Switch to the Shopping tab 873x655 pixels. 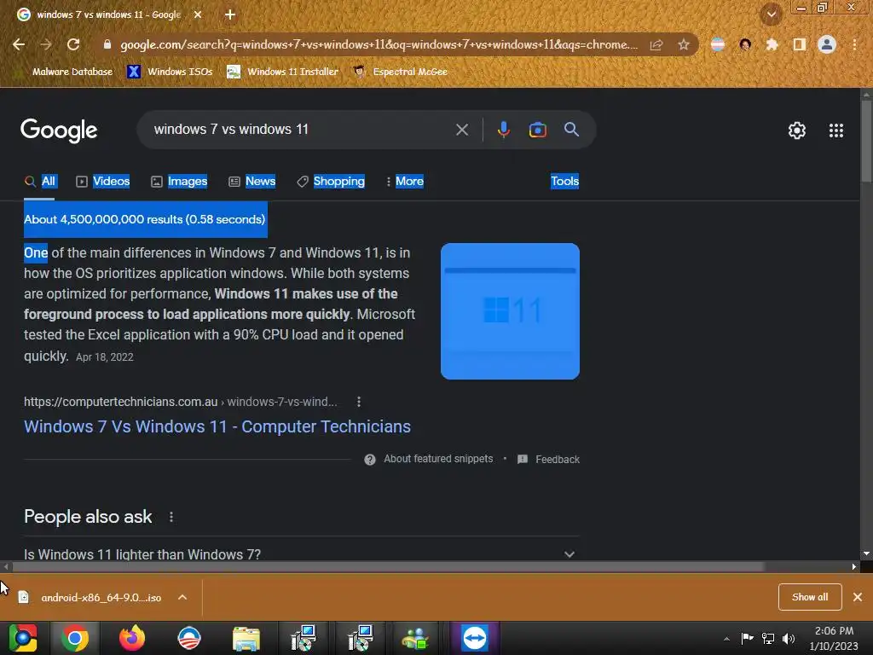pos(331,181)
